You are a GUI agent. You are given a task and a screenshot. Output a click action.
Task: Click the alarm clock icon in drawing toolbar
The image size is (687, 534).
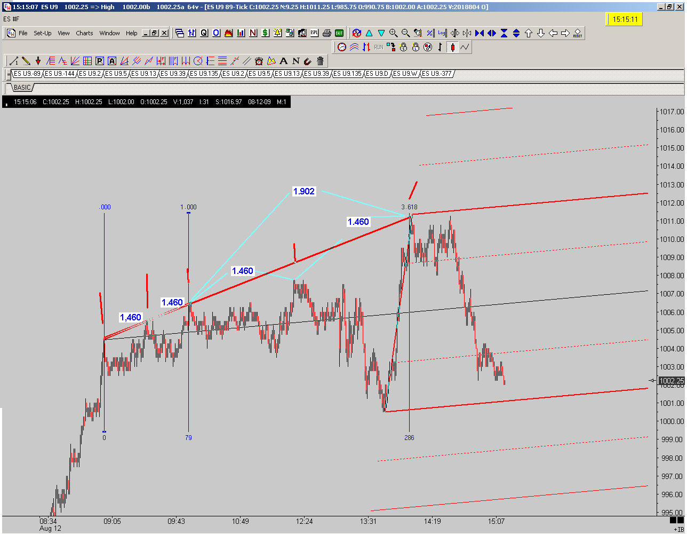point(259,61)
